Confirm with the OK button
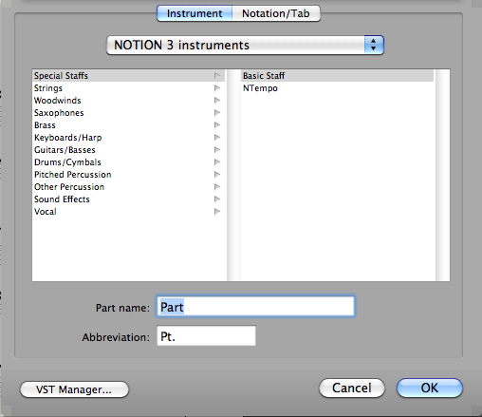 pos(430,388)
